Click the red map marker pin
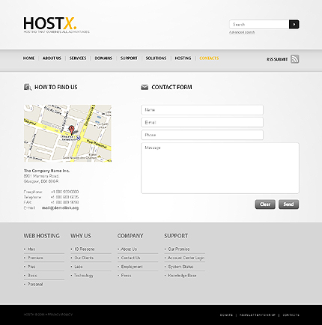This screenshot has height=325, width=322. pos(72,130)
